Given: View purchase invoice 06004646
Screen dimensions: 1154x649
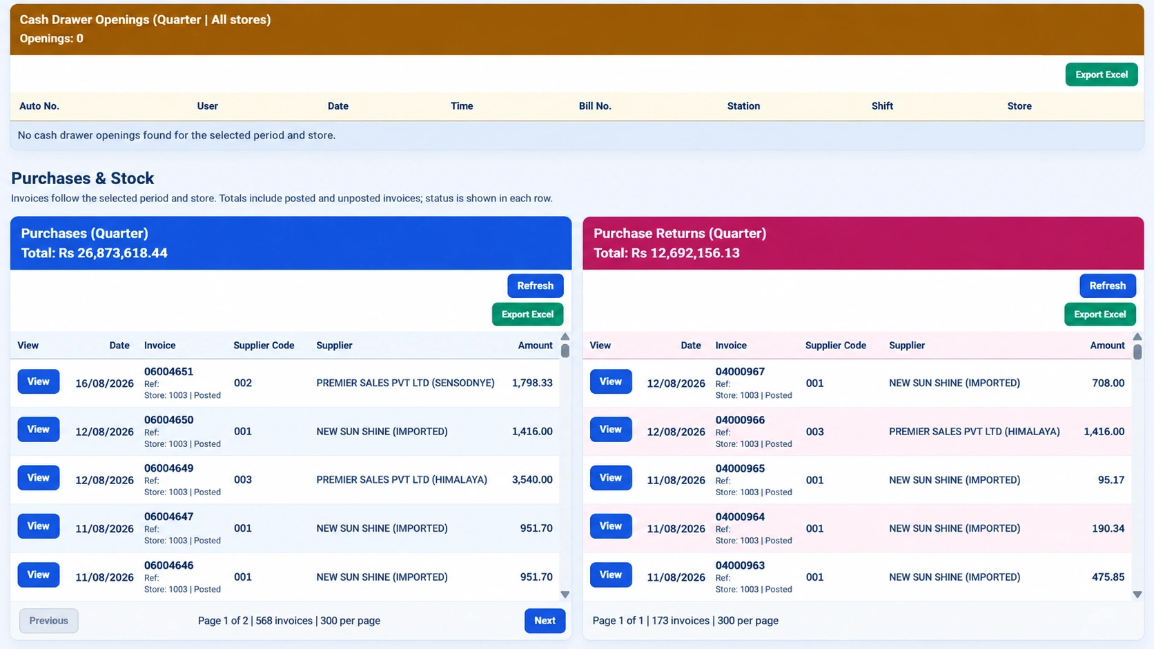Looking at the screenshot, I should click(38, 575).
